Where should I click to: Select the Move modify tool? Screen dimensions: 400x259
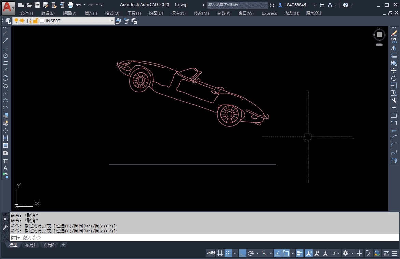pos(394,71)
